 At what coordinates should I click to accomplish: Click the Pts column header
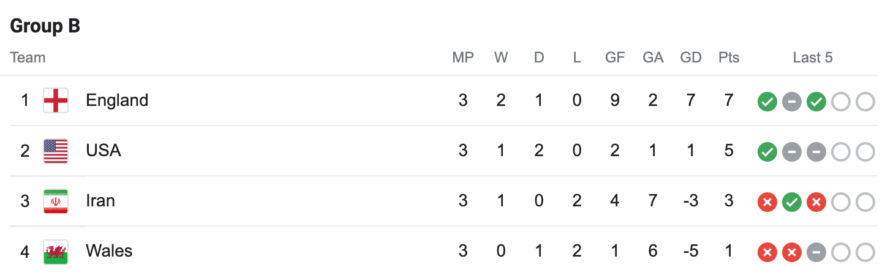point(729,58)
